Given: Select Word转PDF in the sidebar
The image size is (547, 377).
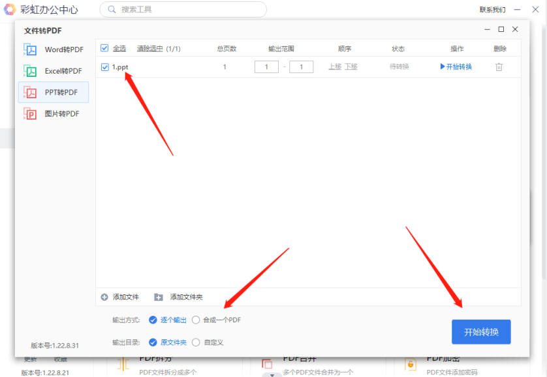Looking at the screenshot, I should tap(54, 49).
